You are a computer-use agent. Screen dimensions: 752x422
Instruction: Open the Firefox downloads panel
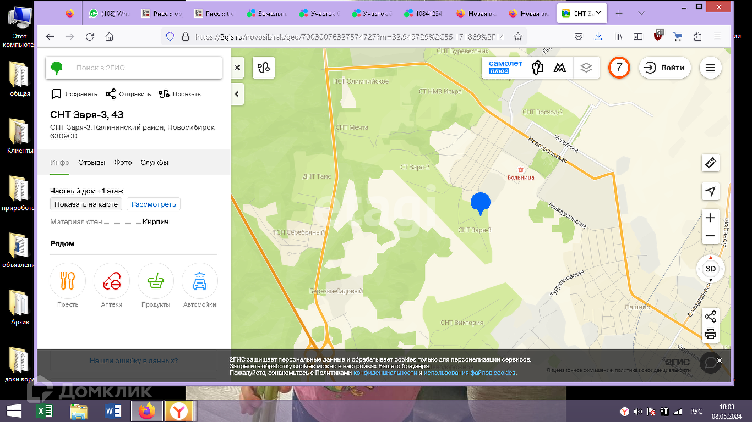point(598,37)
